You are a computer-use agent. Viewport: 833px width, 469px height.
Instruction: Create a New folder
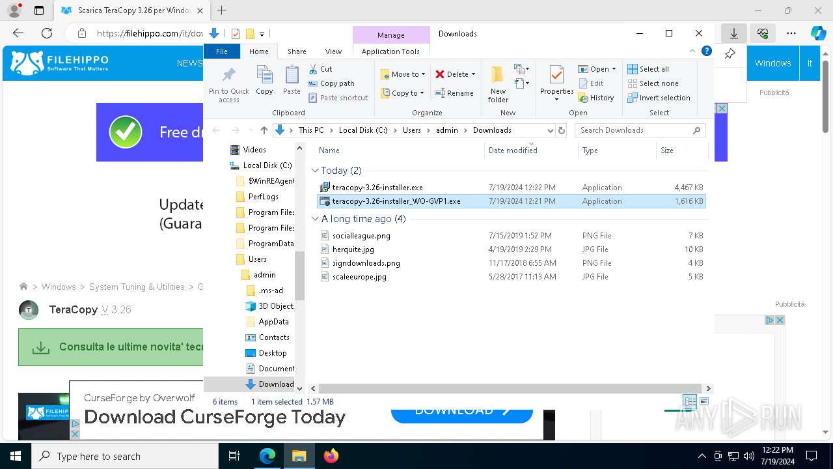pos(498,83)
